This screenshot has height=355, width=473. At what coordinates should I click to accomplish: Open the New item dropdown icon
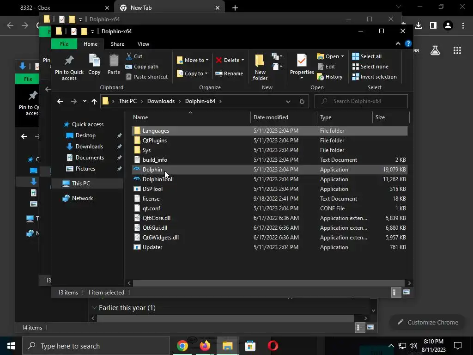tap(277, 56)
